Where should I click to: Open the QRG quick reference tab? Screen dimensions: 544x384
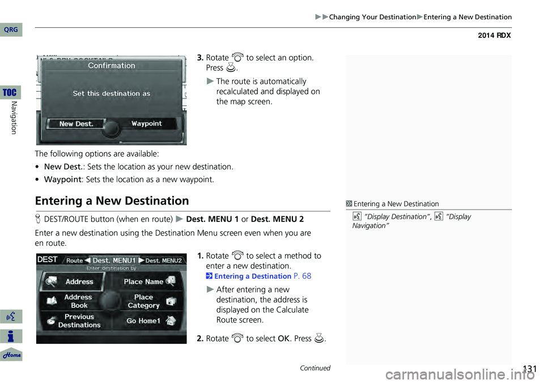pos(11,29)
